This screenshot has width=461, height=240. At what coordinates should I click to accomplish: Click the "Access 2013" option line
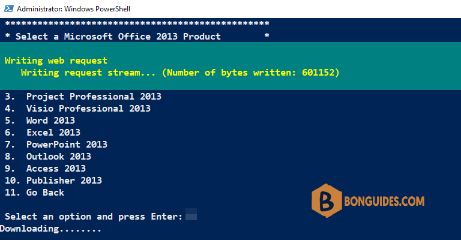(x=45, y=169)
